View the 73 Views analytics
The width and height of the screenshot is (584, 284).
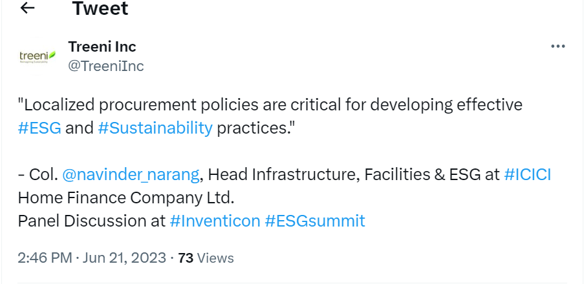tap(206, 258)
